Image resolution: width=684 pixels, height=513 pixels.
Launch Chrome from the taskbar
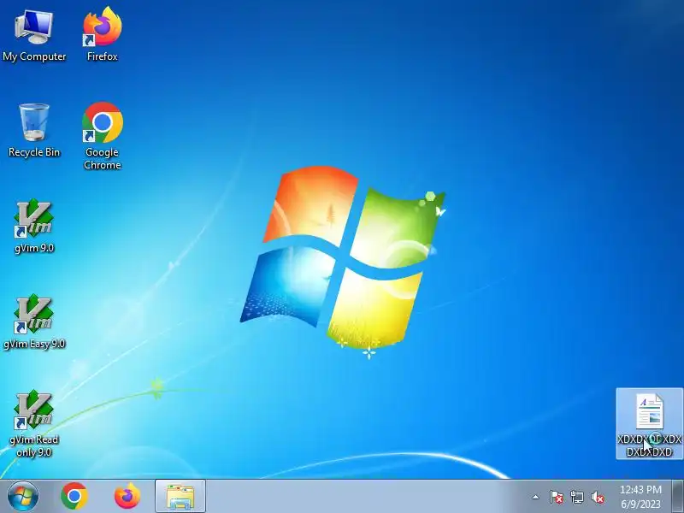(x=74, y=497)
